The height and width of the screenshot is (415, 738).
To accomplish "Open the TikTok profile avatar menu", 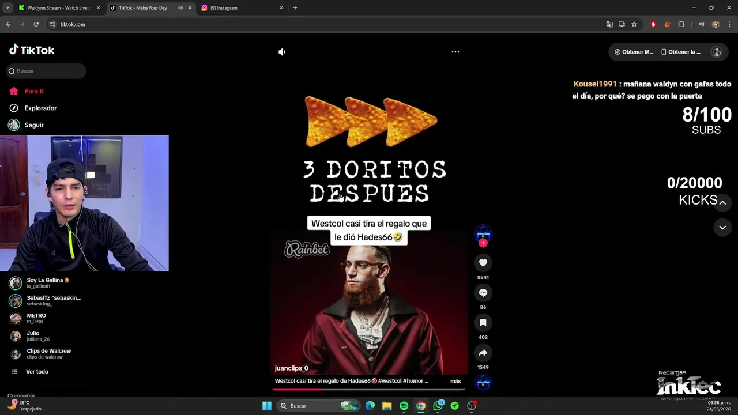I will (x=716, y=52).
